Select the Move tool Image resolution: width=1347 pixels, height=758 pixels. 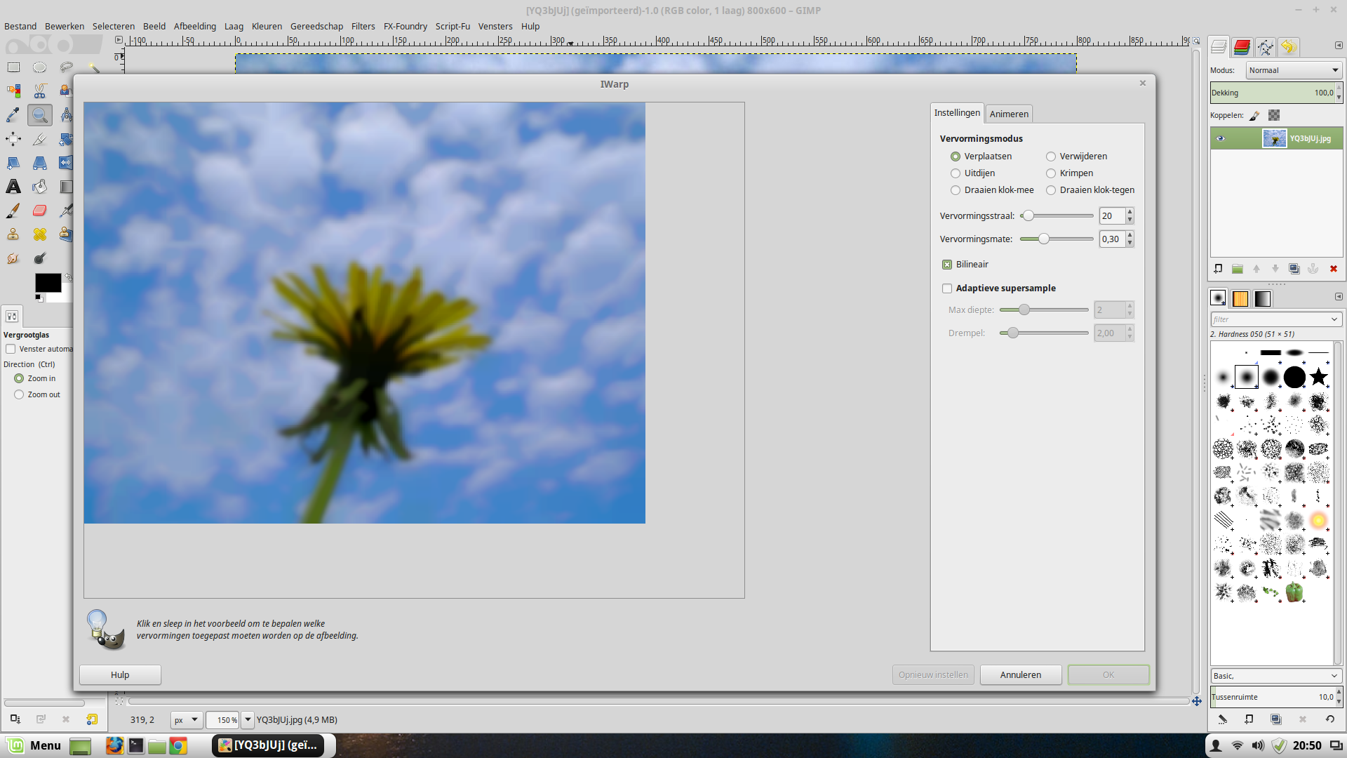click(13, 139)
